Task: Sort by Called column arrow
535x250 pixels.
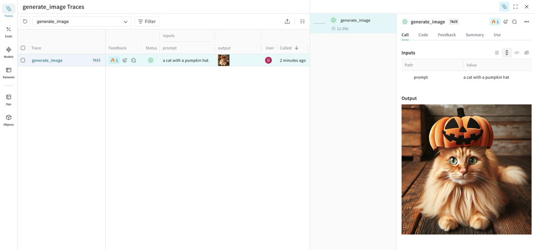Action: 297,48
